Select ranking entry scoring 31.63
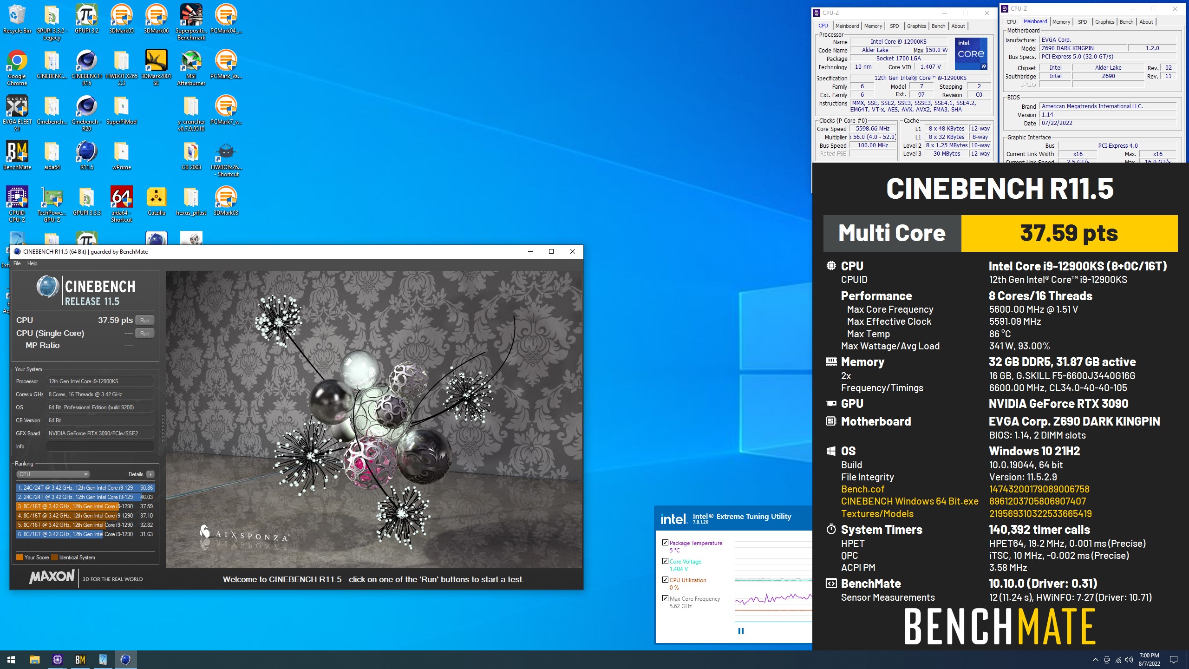 [85, 534]
